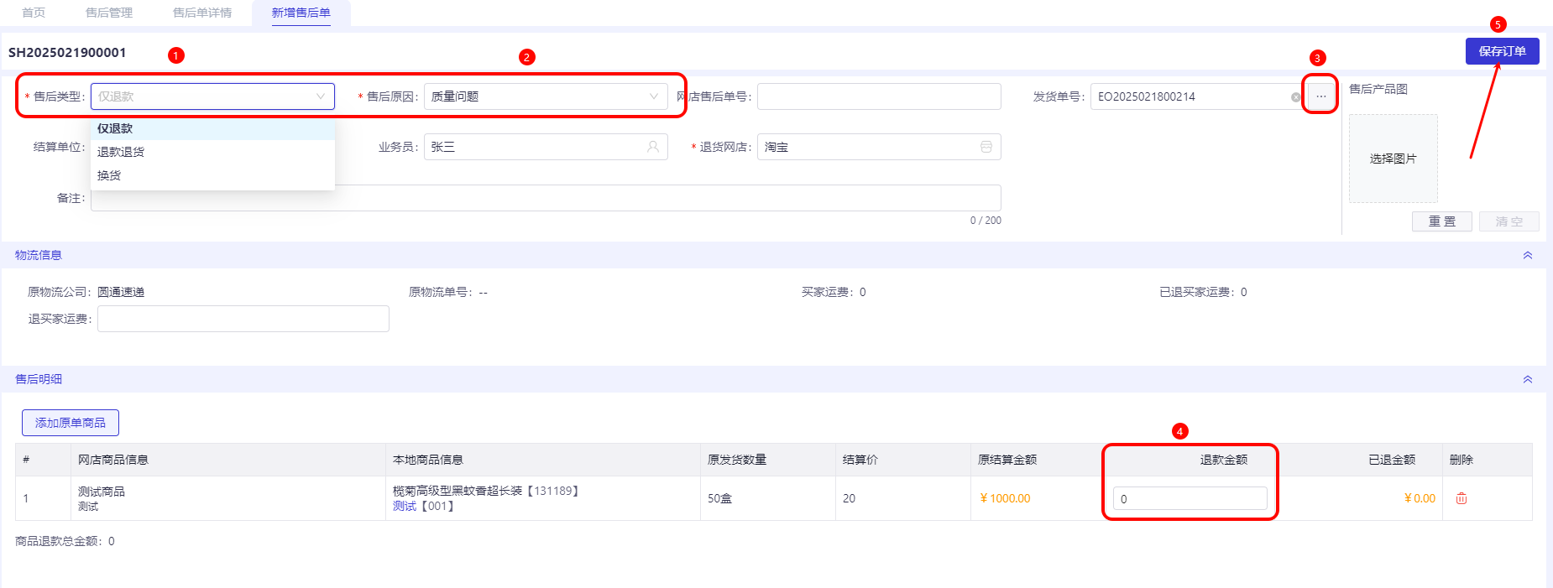Focus the 业务员 field with 张三
Screen dimensions: 1553x588
(546, 147)
